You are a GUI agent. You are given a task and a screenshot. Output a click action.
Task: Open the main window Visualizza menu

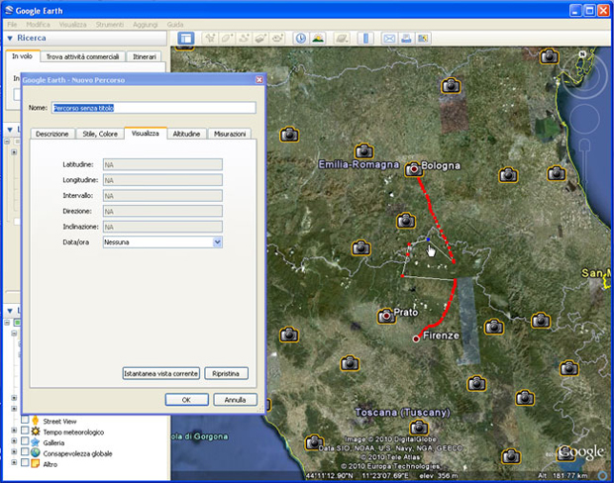click(72, 25)
